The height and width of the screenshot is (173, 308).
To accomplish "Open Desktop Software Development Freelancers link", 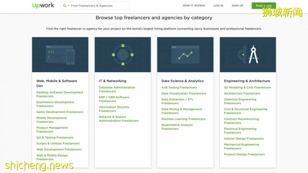I will pyautogui.click(x=60, y=94).
